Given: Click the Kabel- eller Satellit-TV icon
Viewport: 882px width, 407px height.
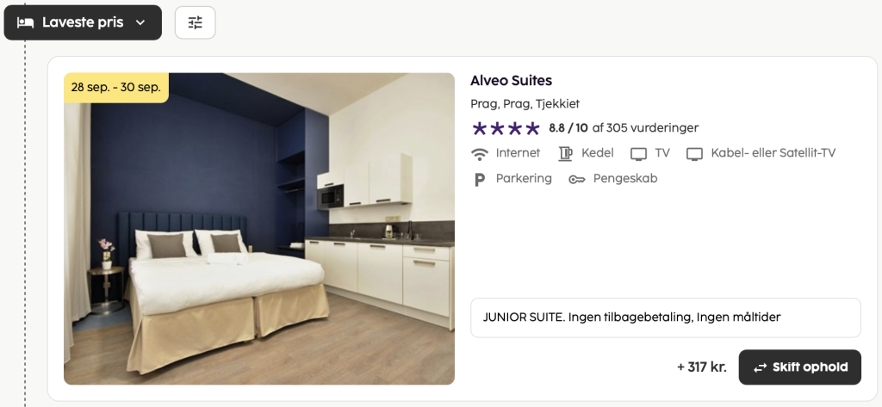Looking at the screenshot, I should pyautogui.click(x=695, y=154).
